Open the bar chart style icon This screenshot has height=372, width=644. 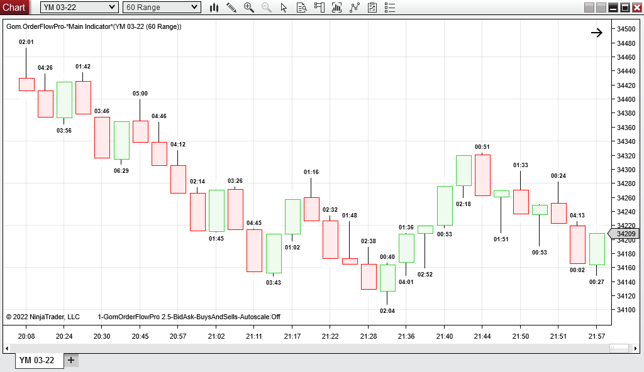214,8
